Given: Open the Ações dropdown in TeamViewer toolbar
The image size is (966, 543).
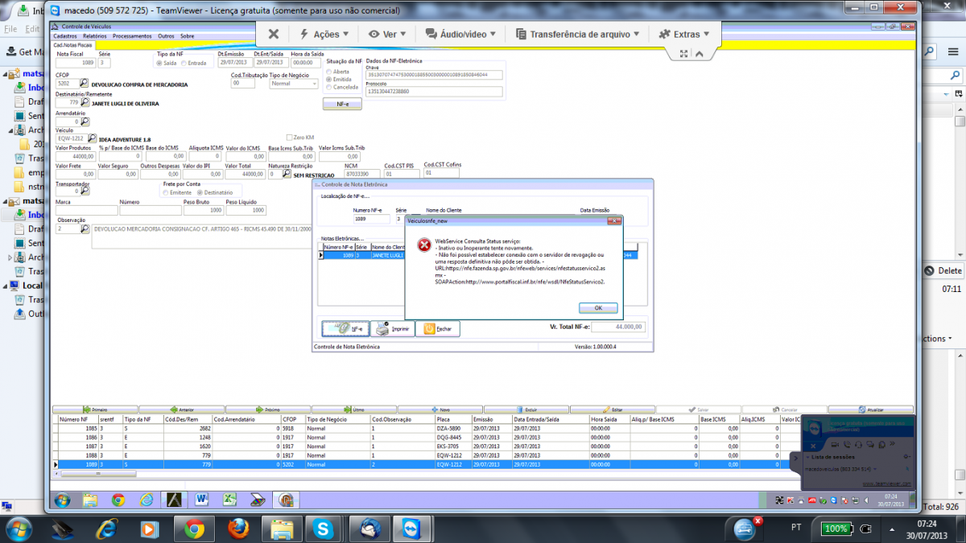Looking at the screenshot, I should [324, 34].
